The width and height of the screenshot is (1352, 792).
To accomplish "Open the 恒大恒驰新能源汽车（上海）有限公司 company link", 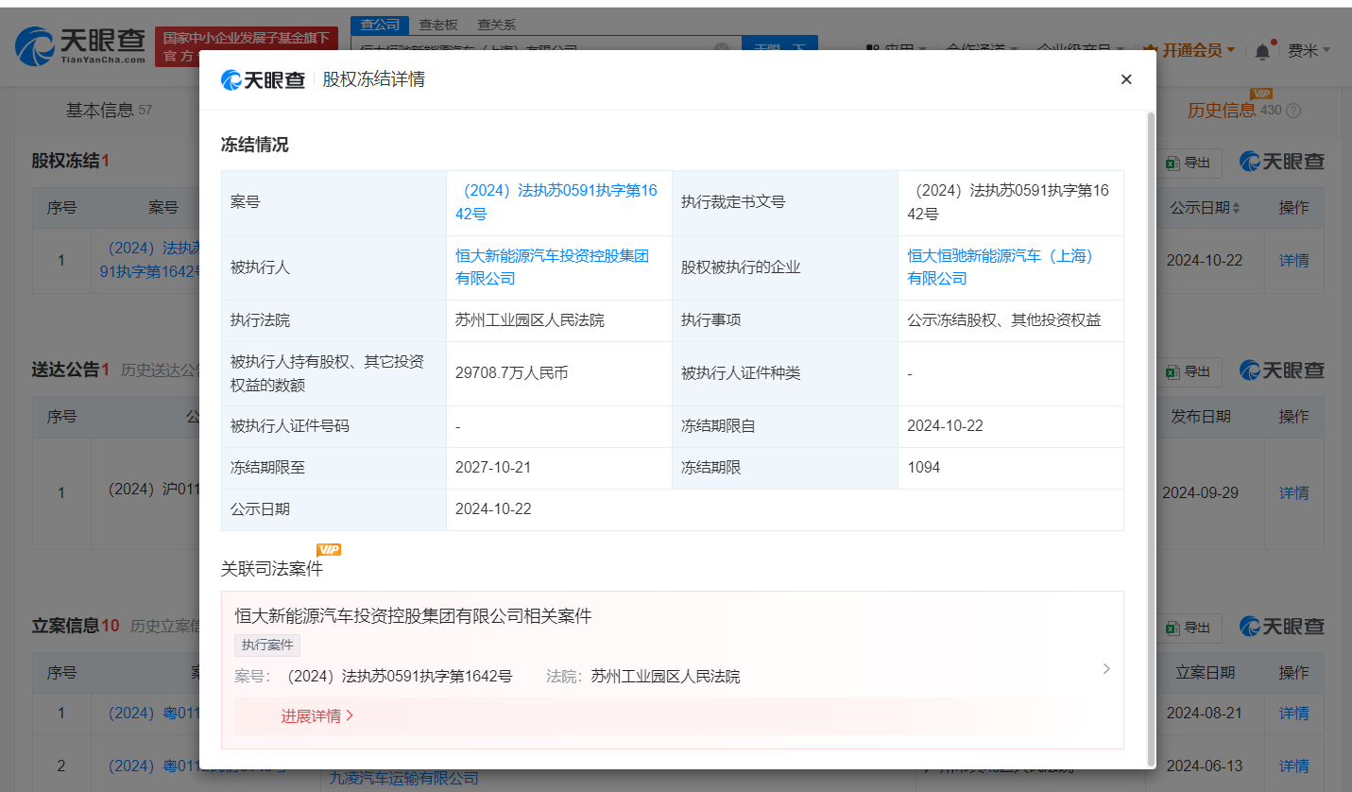I will 1002,267.
